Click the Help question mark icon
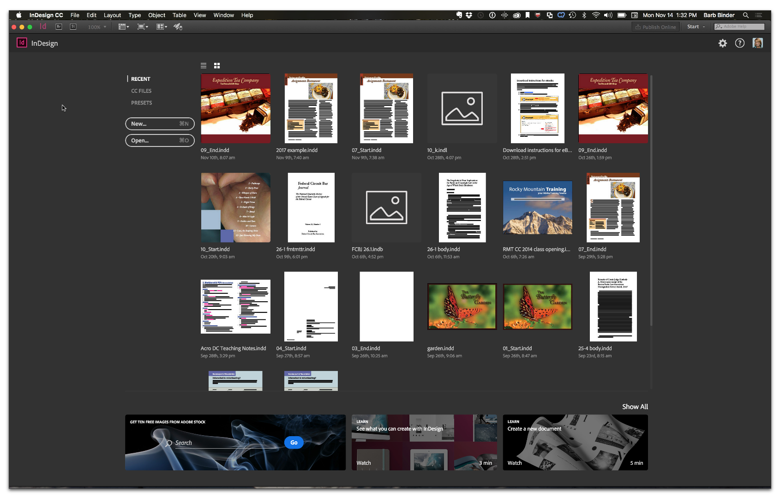 point(739,43)
